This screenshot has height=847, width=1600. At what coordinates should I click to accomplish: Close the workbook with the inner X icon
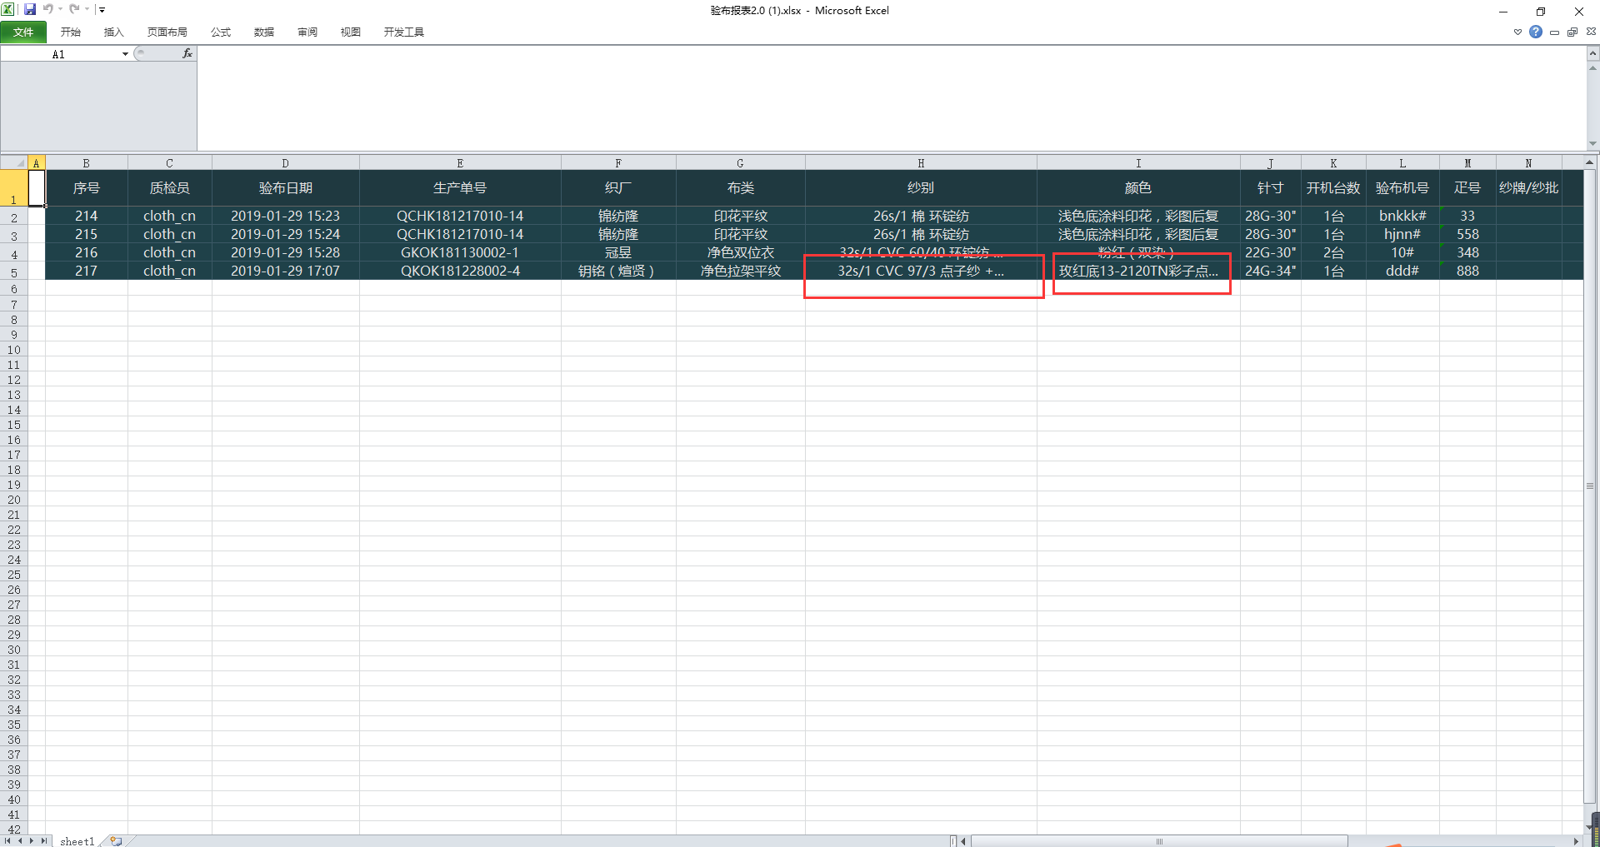(1591, 32)
